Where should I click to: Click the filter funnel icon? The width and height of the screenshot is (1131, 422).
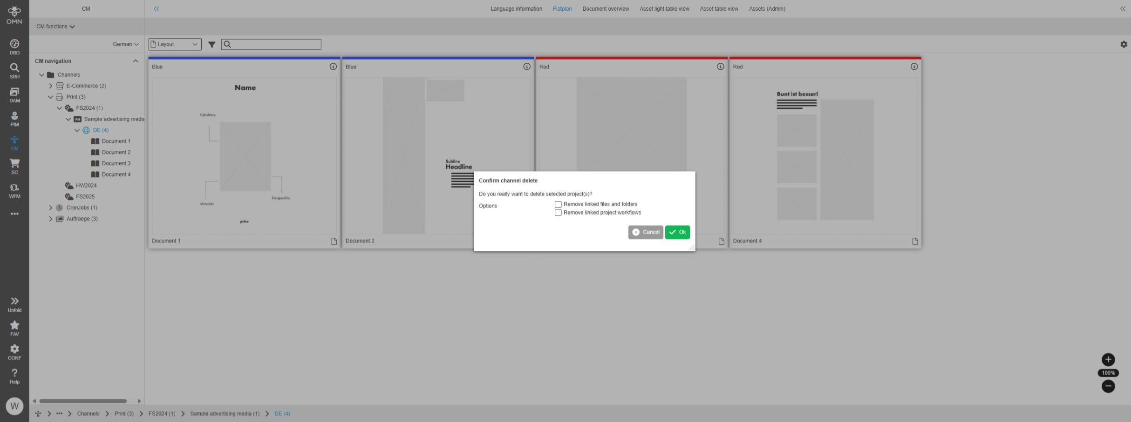pyautogui.click(x=211, y=45)
